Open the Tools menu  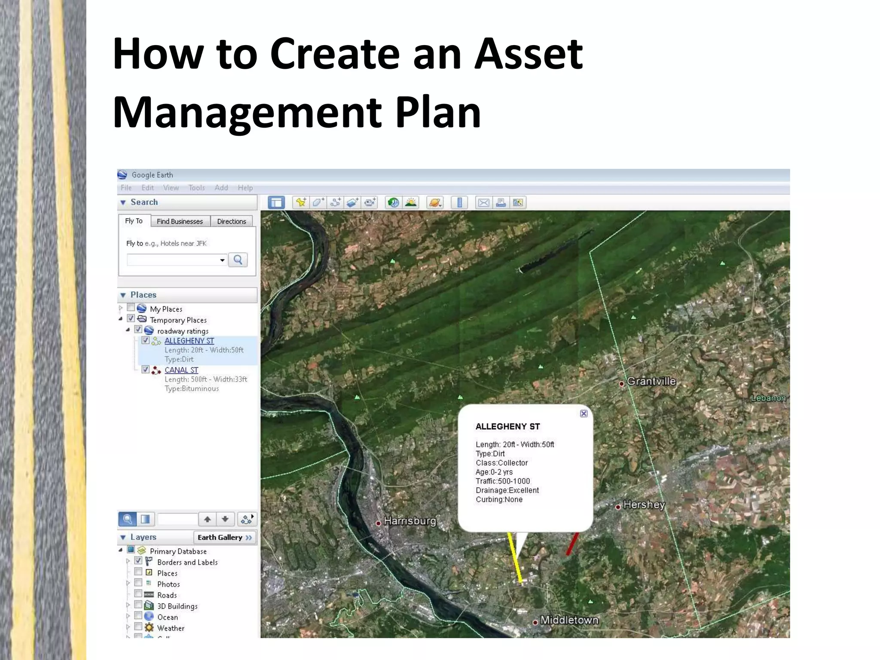pos(197,188)
